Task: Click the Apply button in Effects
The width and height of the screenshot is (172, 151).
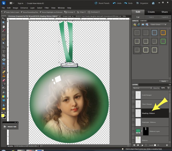Action: [x=163, y=81]
